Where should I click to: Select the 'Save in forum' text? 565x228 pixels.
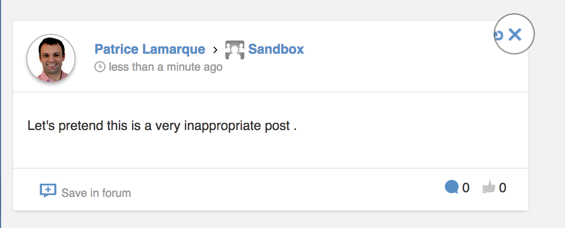coord(96,193)
